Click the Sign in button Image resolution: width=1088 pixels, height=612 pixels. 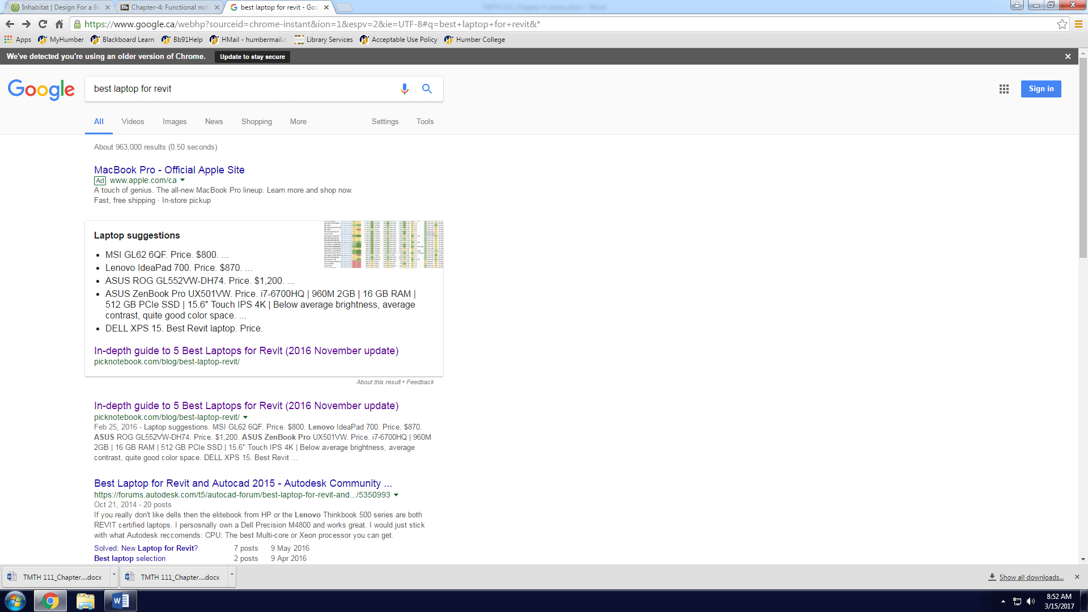pos(1040,89)
